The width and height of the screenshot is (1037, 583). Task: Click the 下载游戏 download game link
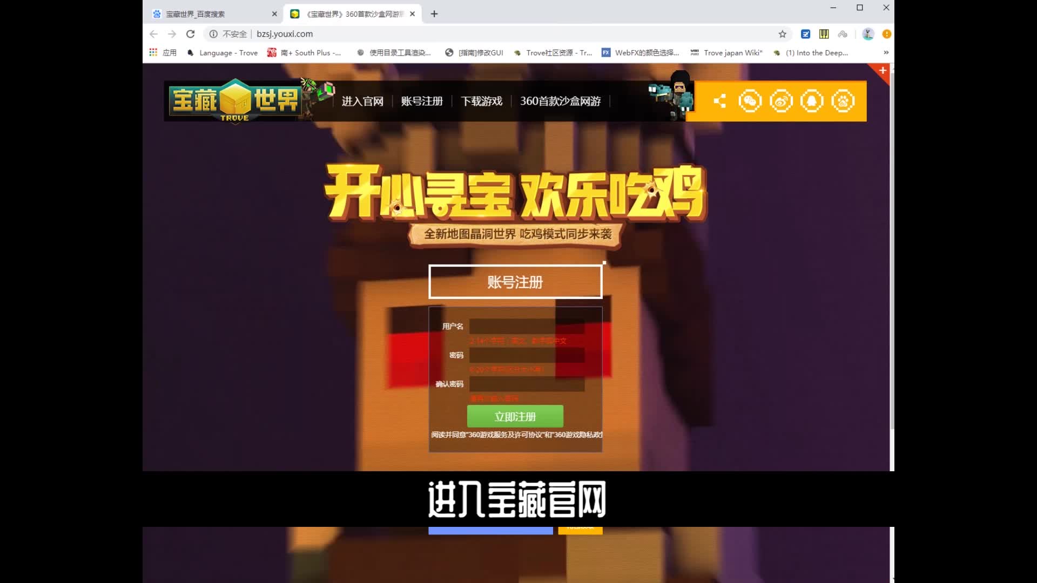pos(481,101)
